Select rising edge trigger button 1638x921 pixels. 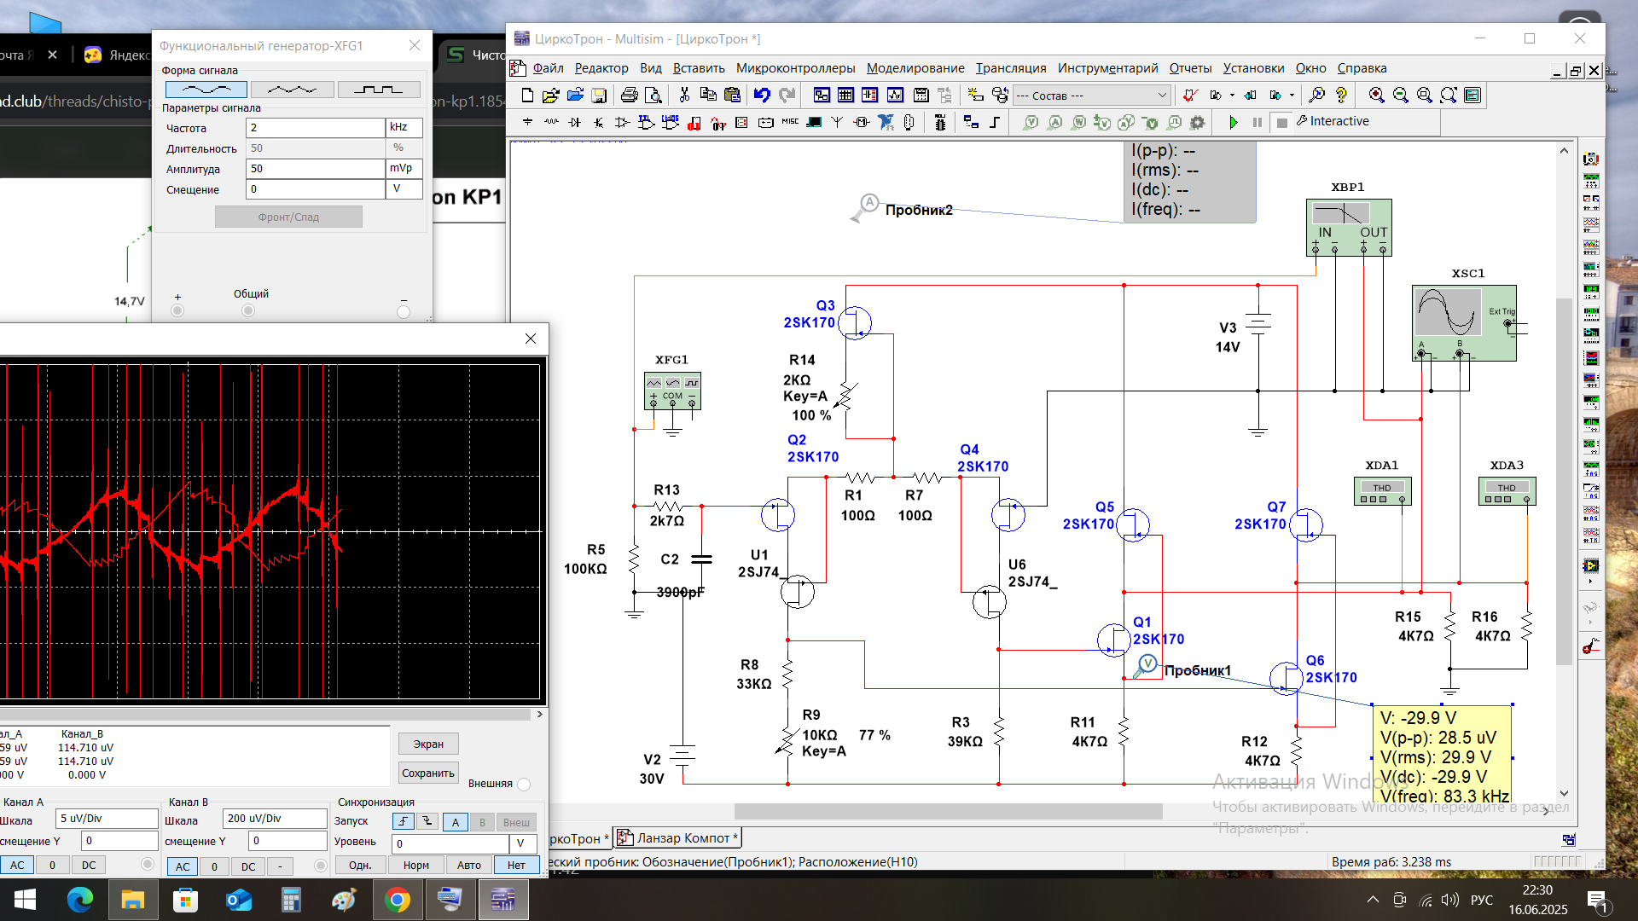coord(404,822)
